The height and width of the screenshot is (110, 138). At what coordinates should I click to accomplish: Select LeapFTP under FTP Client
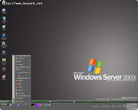click(x=23, y=98)
